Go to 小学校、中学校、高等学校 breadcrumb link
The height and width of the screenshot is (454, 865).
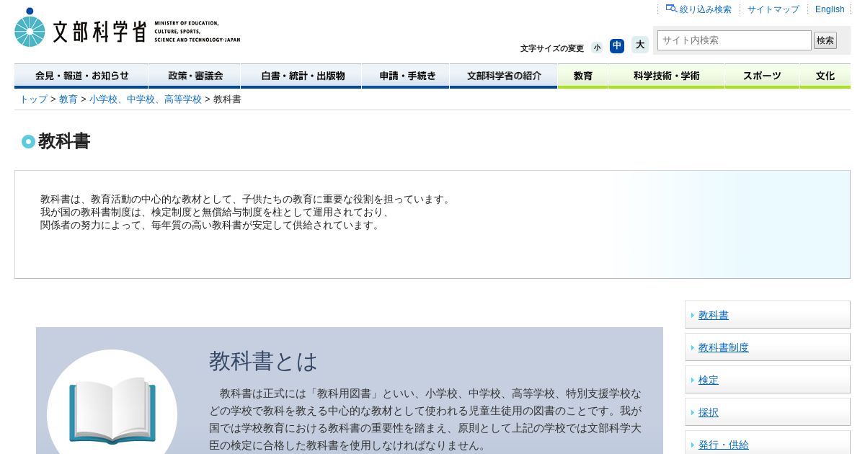(x=146, y=99)
